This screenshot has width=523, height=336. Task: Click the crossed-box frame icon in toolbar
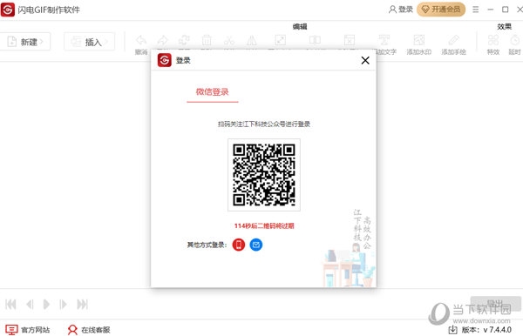tap(350, 41)
